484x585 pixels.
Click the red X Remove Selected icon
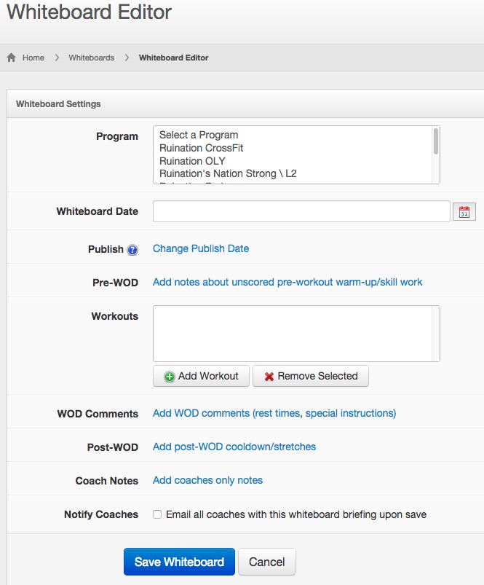pyautogui.click(x=269, y=377)
